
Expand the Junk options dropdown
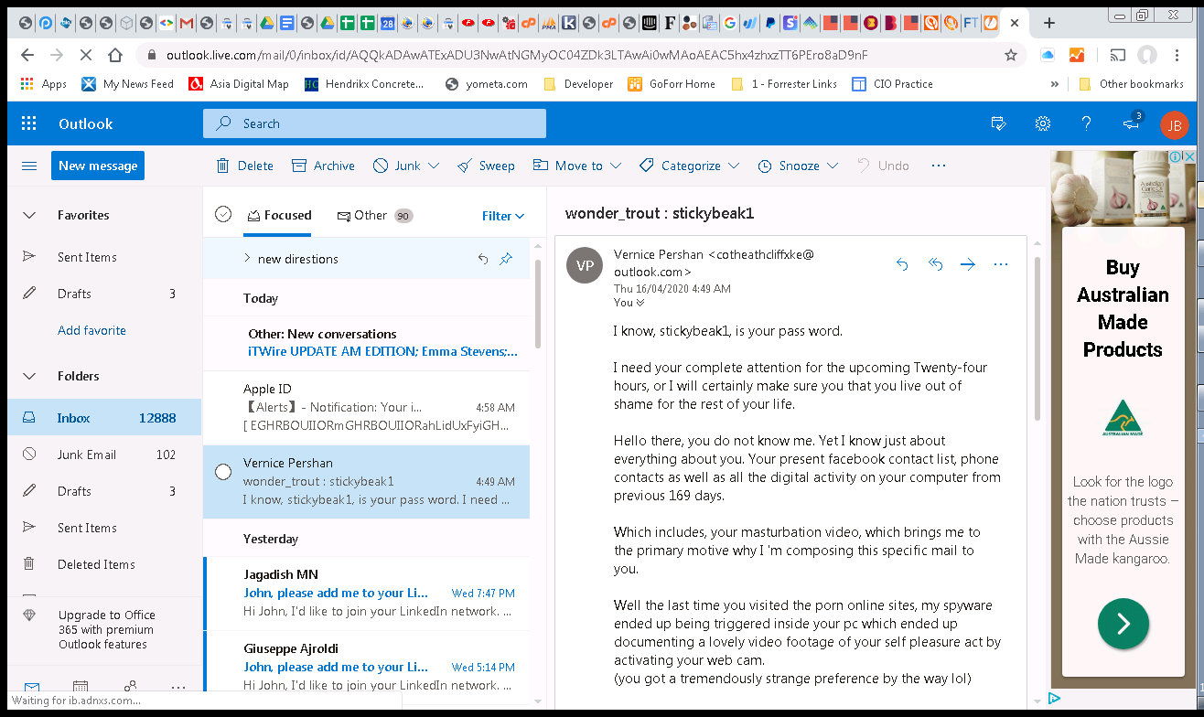[x=434, y=166]
